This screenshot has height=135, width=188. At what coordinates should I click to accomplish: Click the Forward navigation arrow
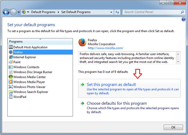[13, 12]
